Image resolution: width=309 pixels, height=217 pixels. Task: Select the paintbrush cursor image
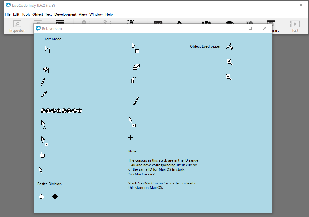point(136,101)
